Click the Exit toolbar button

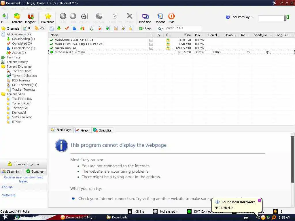tap(171, 18)
